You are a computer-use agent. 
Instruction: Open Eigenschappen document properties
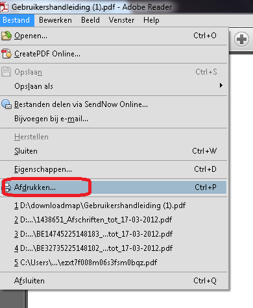[114, 169]
